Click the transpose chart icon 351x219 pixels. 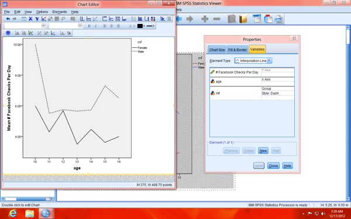(x=163, y=19)
